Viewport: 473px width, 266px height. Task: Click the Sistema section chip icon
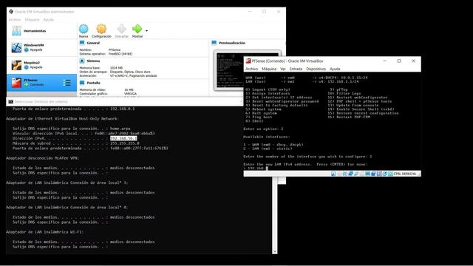[82, 61]
